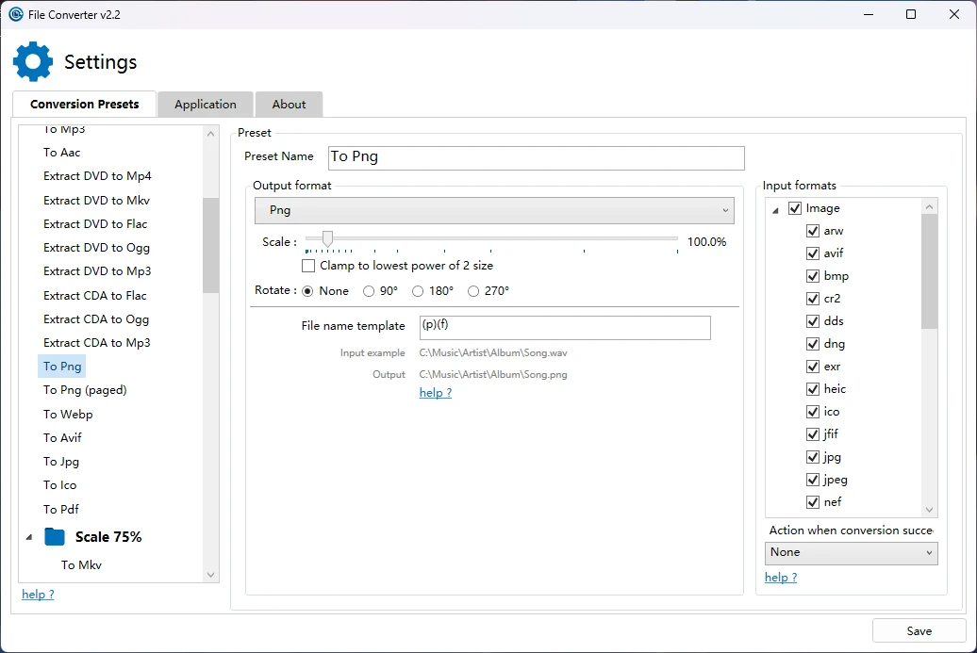Select the To Avif preset
The image size is (977, 653).
[62, 438]
